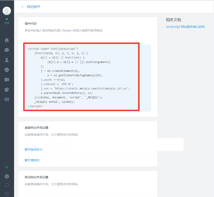The height and width of the screenshot is (197, 214).
Task: Click the closing </script> tag line
Action: pyautogui.click(x=35, y=106)
